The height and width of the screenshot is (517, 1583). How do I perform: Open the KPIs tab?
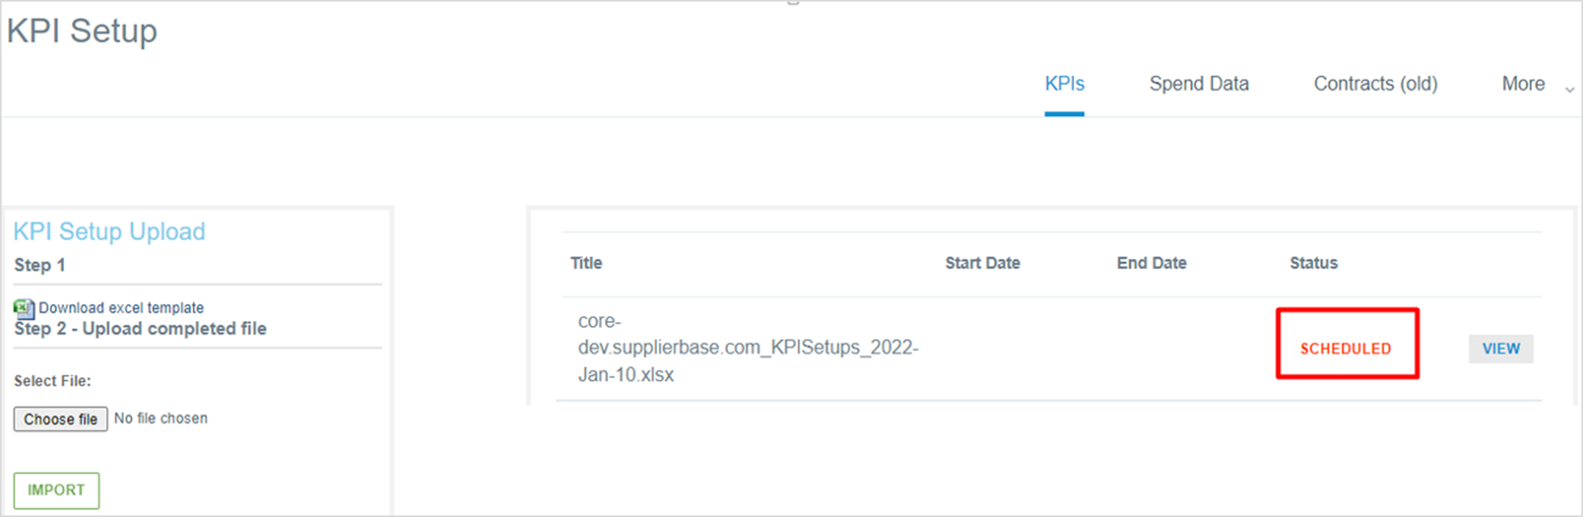pyautogui.click(x=1064, y=84)
